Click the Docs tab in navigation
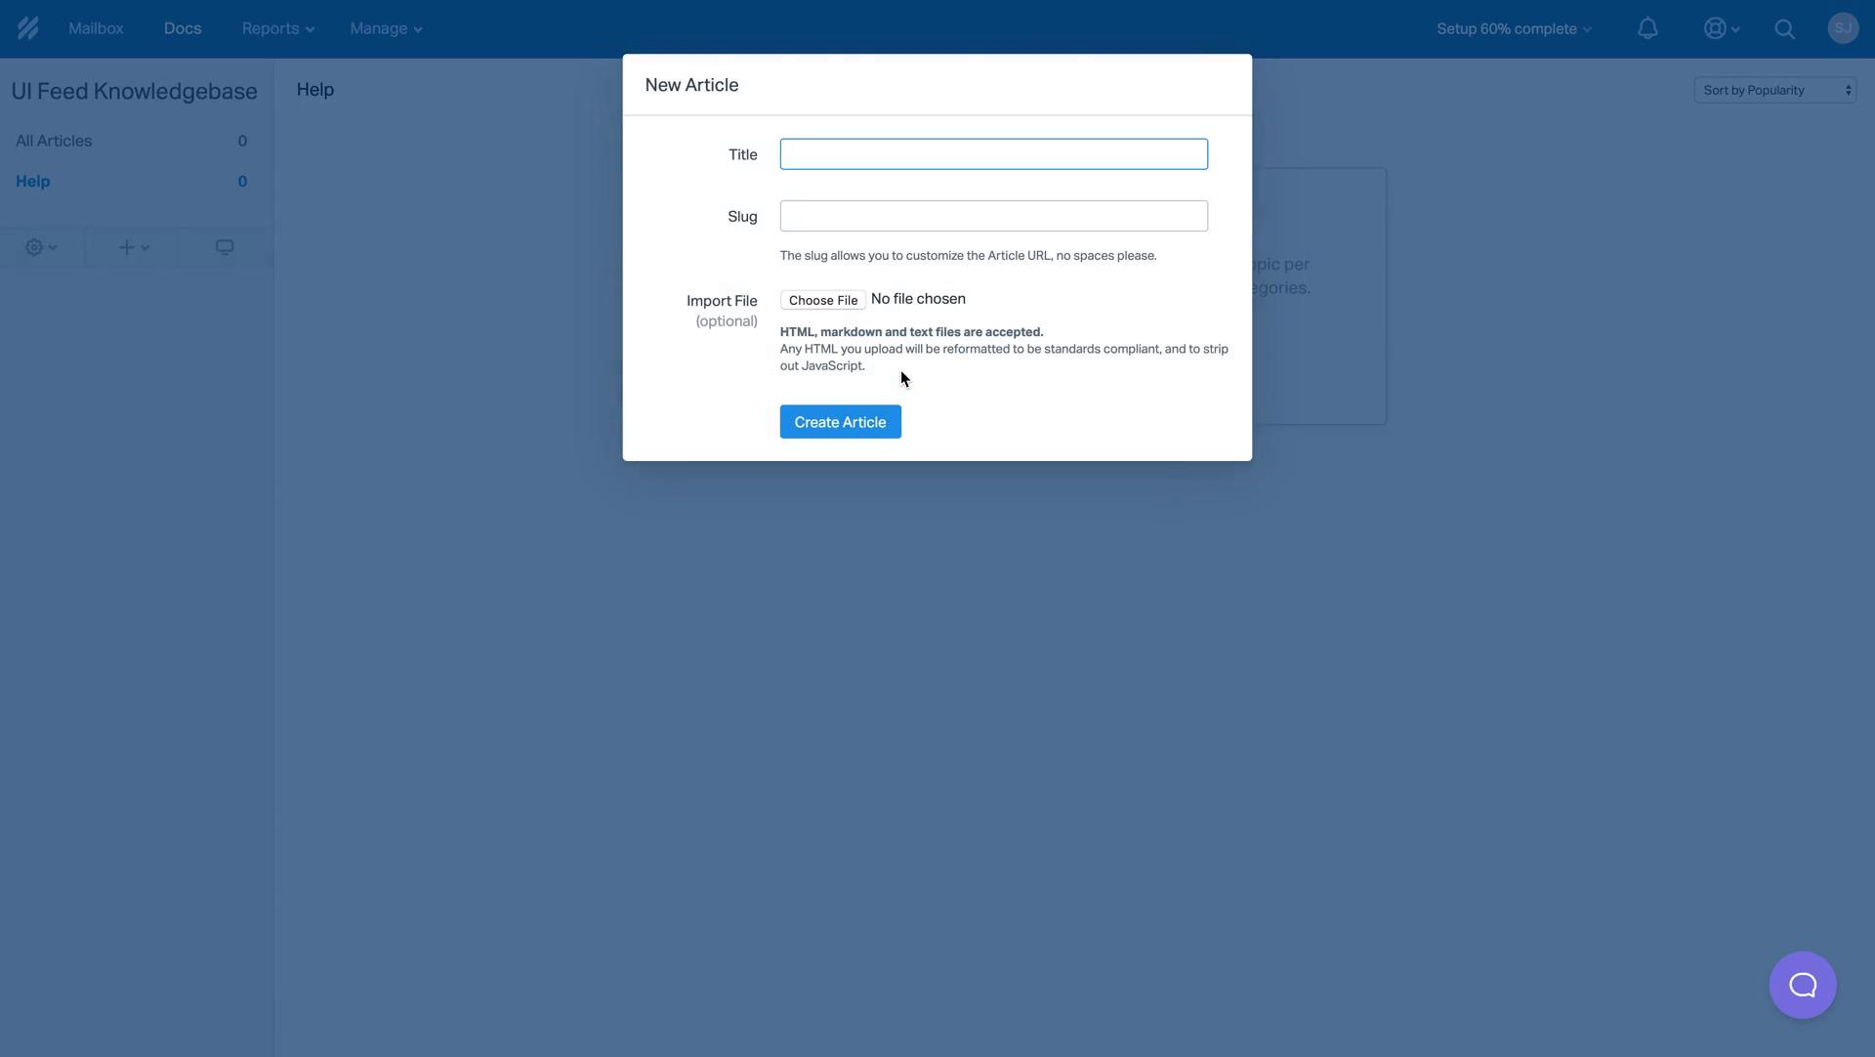 pyautogui.click(x=183, y=28)
